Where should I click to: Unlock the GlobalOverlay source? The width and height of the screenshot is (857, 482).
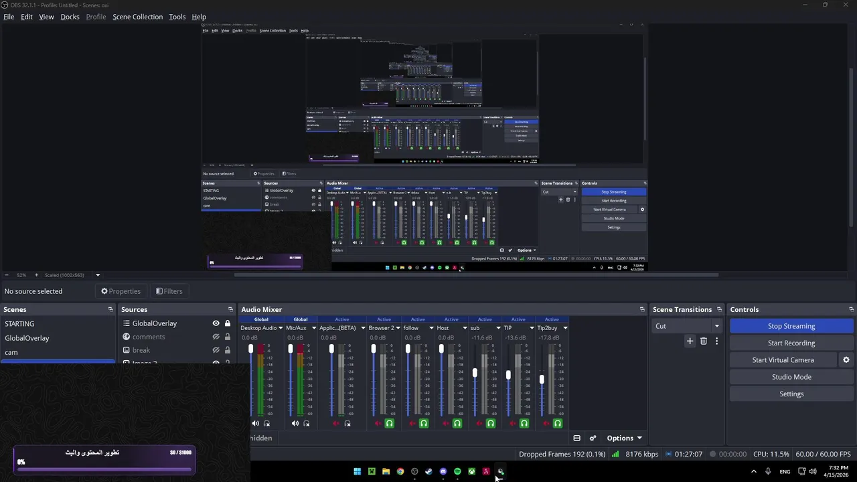227,323
